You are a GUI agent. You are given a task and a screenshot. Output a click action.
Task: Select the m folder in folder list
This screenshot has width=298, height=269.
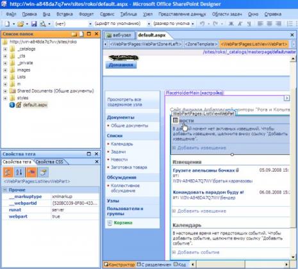[x=19, y=84]
